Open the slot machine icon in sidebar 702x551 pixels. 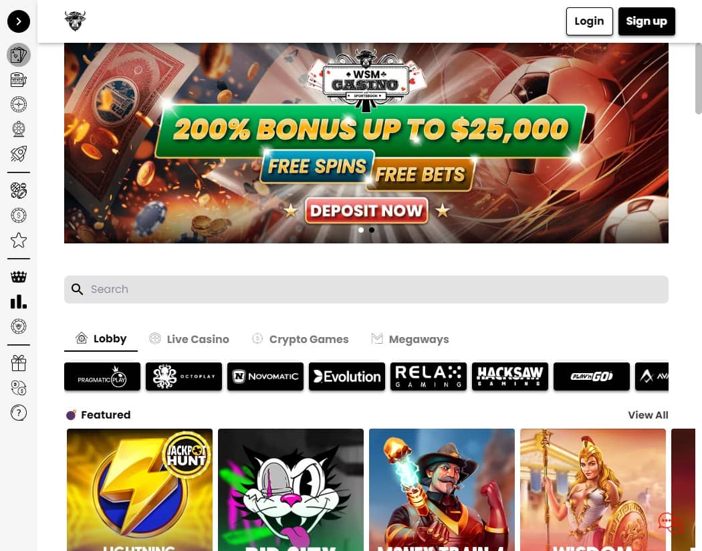18,80
